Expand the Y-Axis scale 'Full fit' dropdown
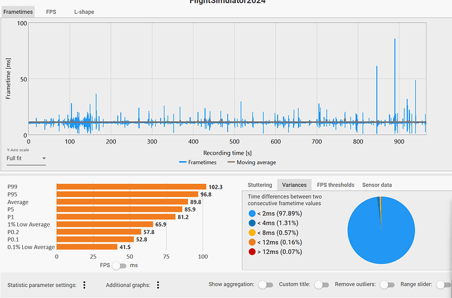 coord(26,158)
